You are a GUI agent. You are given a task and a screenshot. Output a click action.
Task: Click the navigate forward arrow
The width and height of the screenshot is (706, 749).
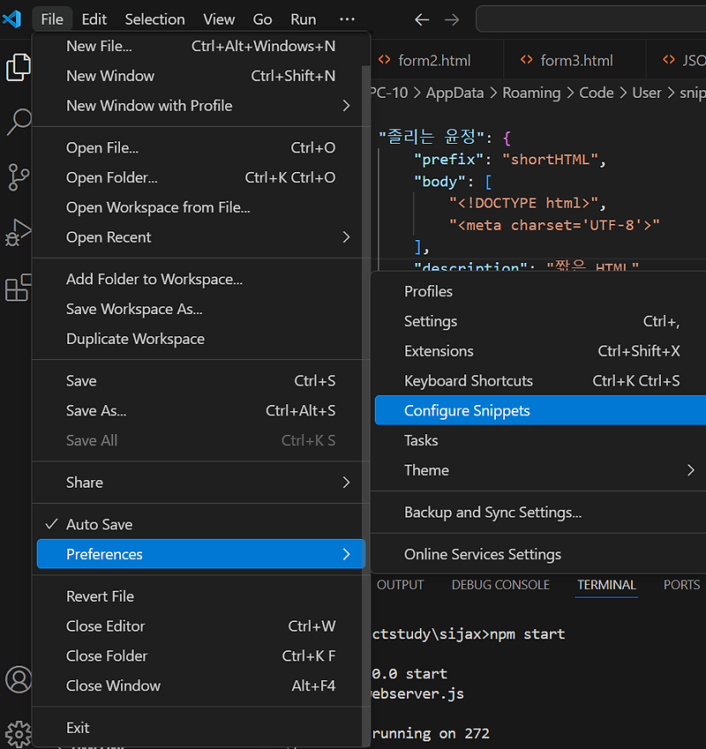[451, 19]
